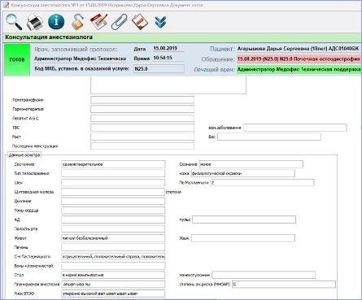Click the Дыхание input field
This screenshot has height=300, width=362.
coord(113,201)
